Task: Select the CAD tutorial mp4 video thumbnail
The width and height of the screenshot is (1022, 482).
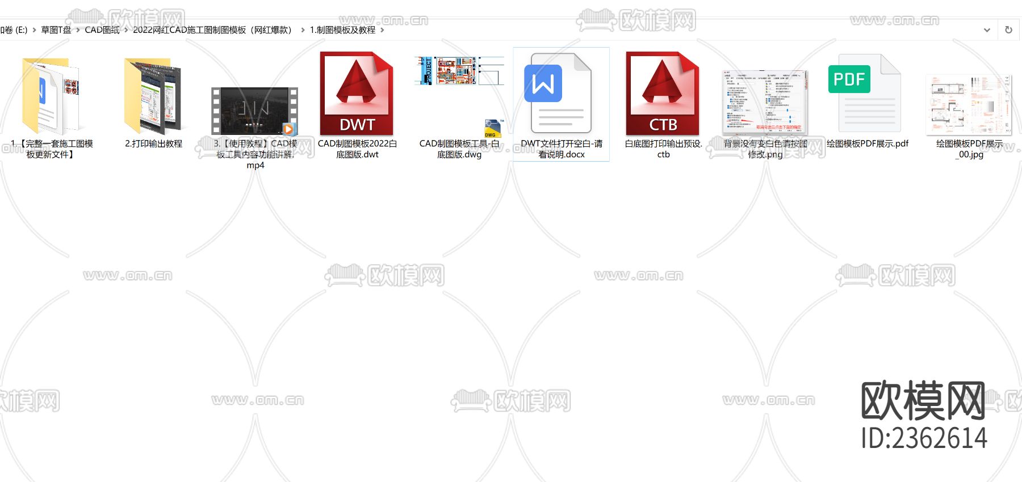Action: [254, 111]
